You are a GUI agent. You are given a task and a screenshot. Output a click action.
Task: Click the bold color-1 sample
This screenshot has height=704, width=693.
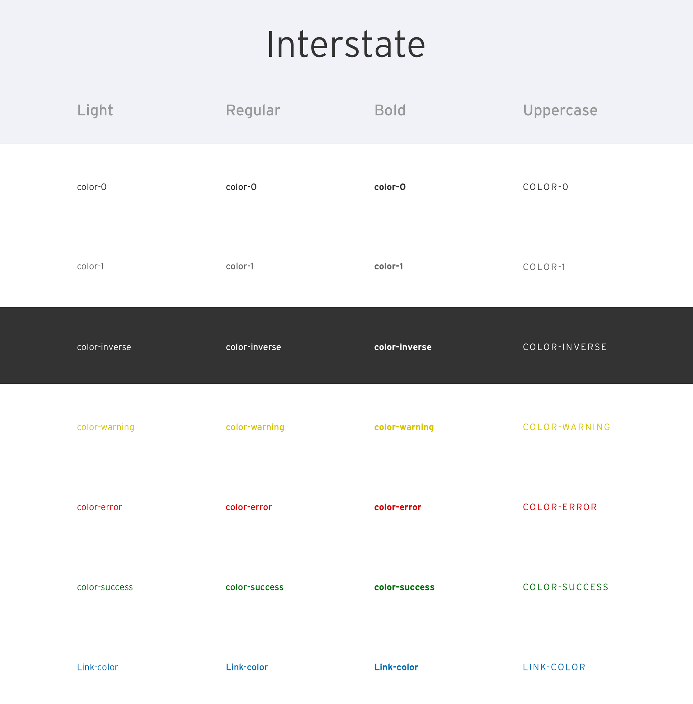pos(388,266)
